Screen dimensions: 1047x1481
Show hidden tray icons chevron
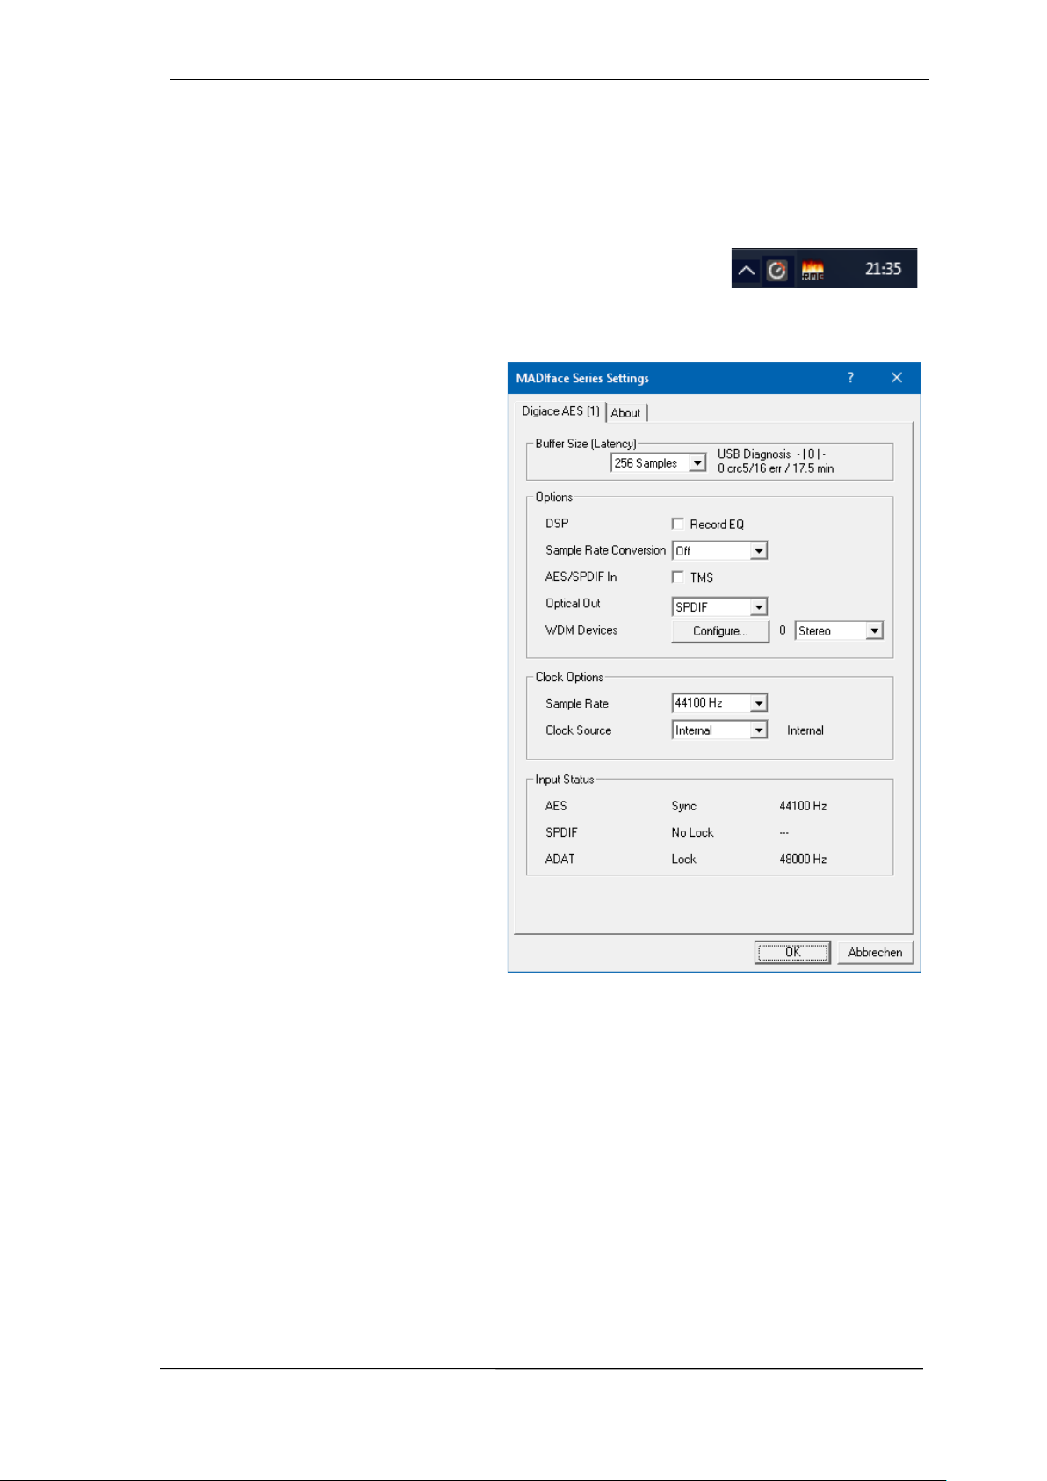pyautogui.click(x=747, y=270)
